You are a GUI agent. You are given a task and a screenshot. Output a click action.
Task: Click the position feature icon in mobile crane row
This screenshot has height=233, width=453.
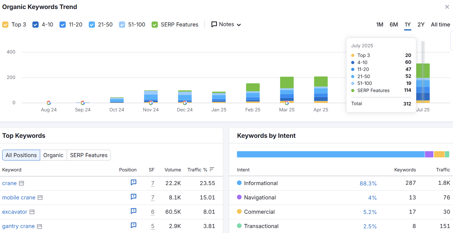point(134,197)
